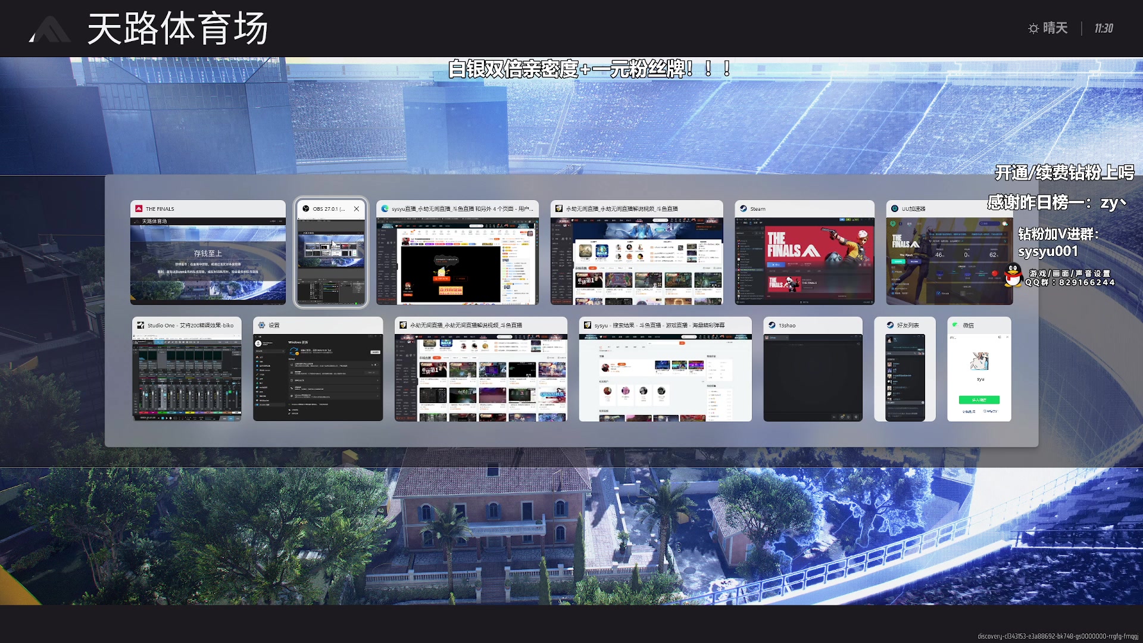Click icon of 永劫无间直播 card beside Steam
Image resolution: width=1143 pixels, height=643 pixels.
point(559,209)
